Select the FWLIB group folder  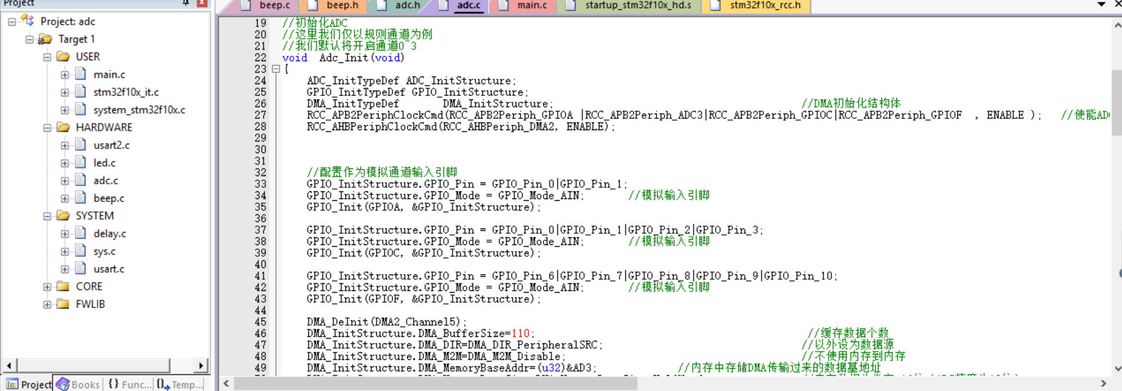tap(91, 304)
